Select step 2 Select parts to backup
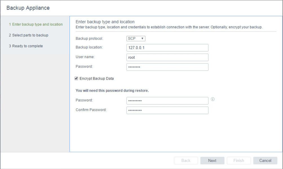283x169 pixels. point(28,35)
